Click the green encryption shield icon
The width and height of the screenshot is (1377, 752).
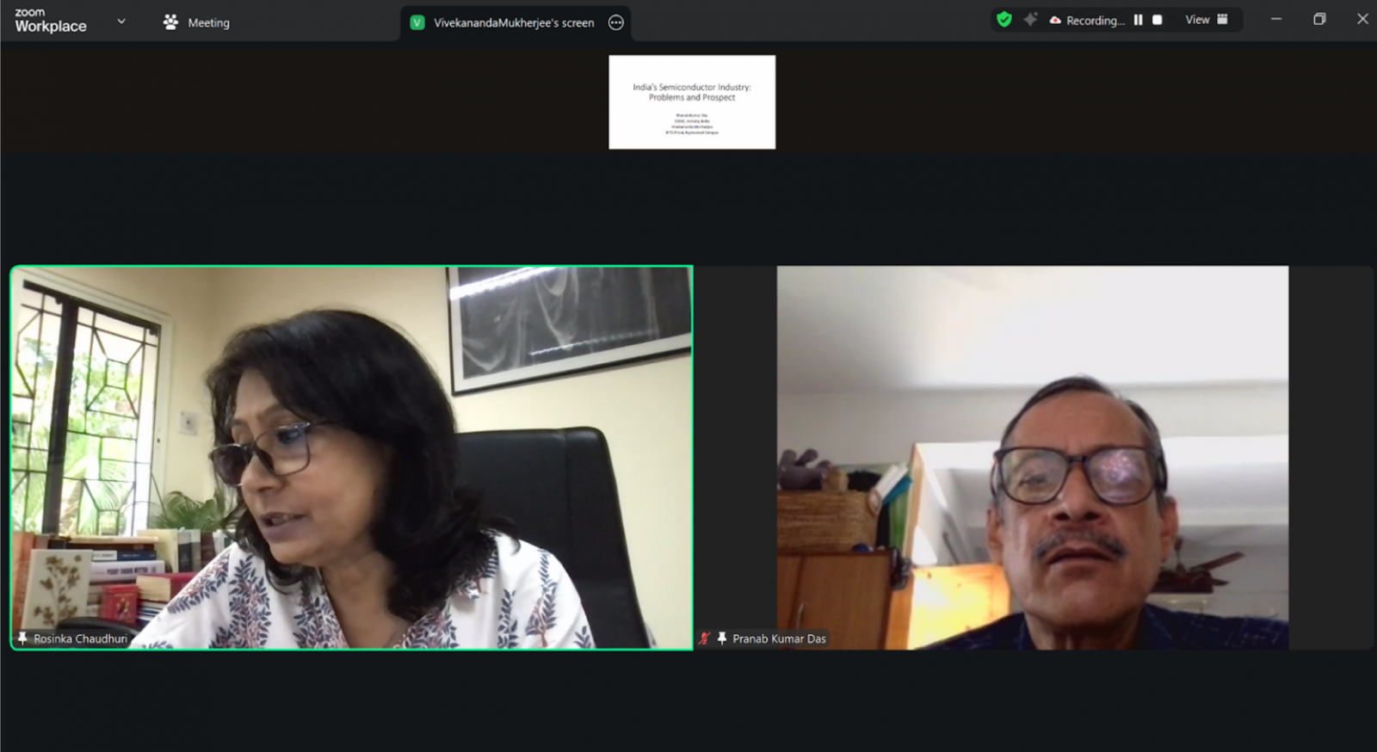tap(1003, 20)
